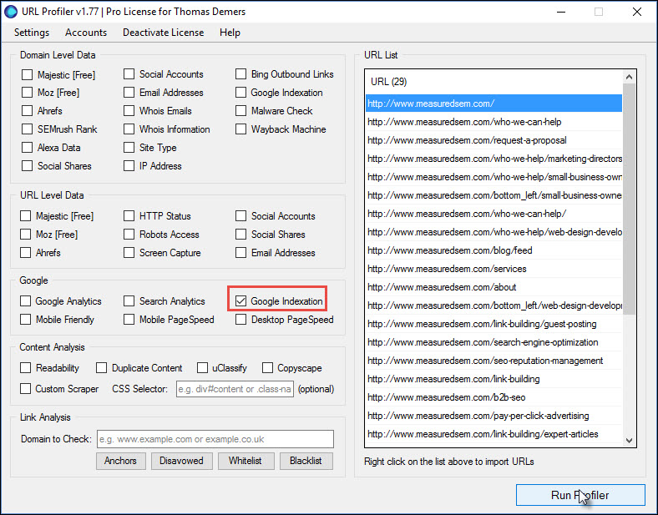Open the Anchors button
The image size is (658, 515).
[121, 461]
